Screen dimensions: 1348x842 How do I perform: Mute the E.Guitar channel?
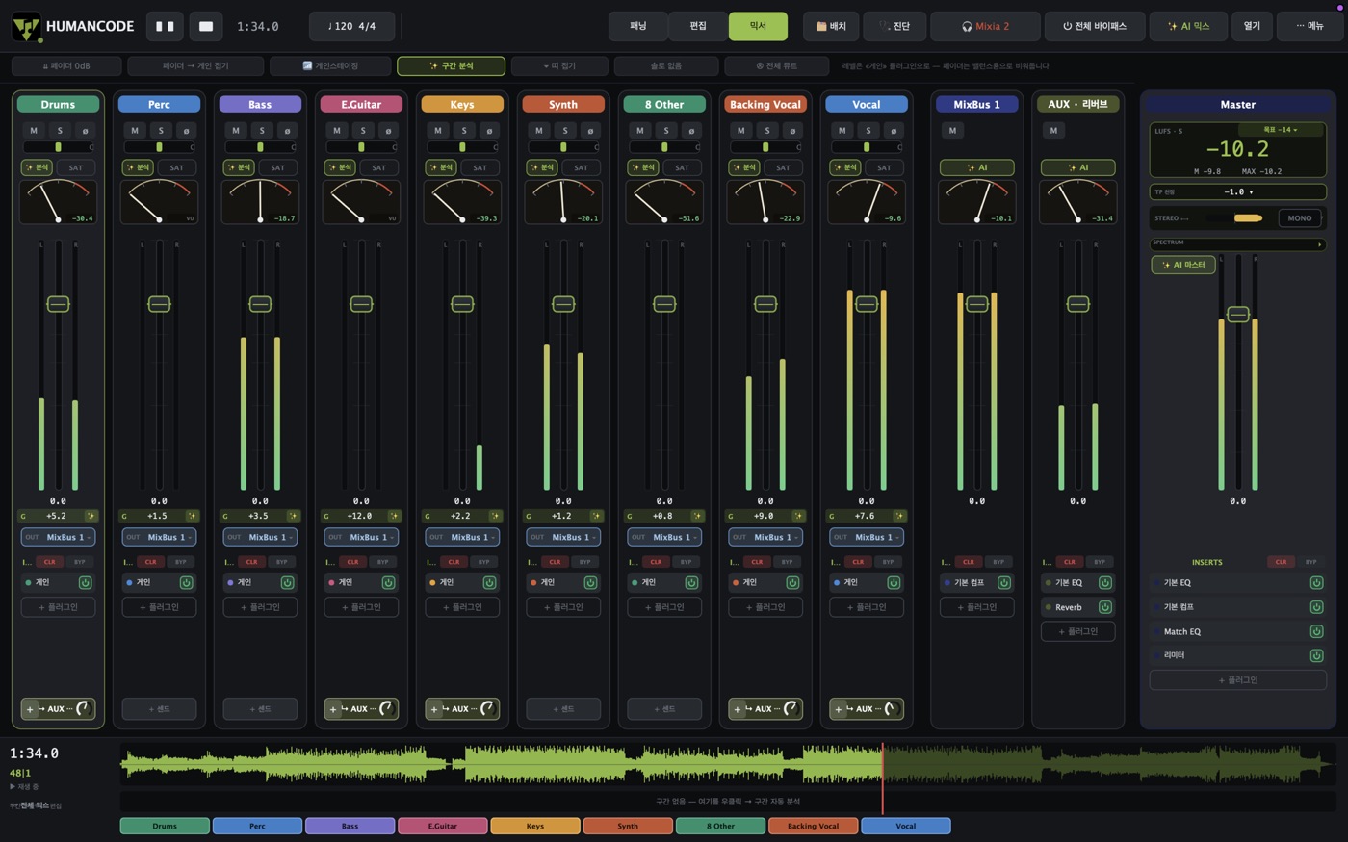tap(337, 130)
